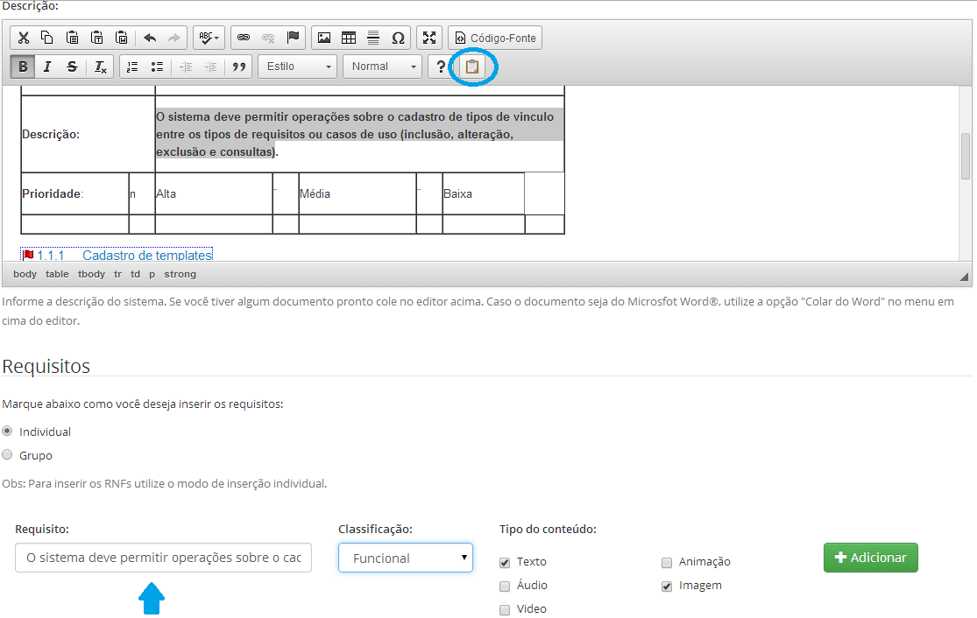Remove formatting with Tx icon
The width and height of the screenshot is (977, 618).
point(100,67)
